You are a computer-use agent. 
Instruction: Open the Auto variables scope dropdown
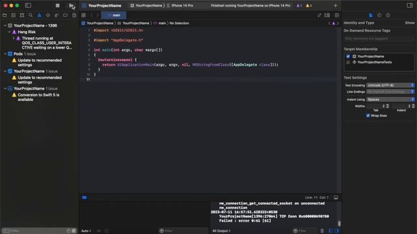coord(86,231)
